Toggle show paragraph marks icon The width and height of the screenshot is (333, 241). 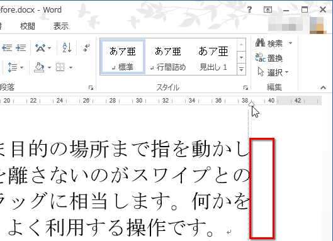[x=86, y=48]
